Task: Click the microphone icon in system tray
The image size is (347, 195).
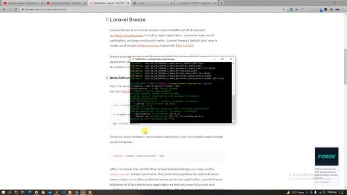Action: pos(316,192)
